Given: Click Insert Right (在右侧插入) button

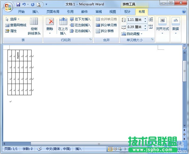Looking at the screenshot, I should point(80,31).
